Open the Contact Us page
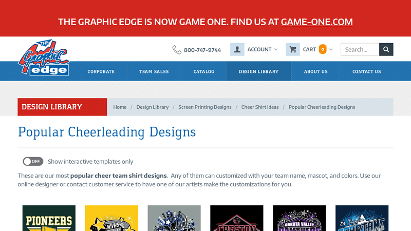This screenshot has height=231, width=411. click(366, 71)
